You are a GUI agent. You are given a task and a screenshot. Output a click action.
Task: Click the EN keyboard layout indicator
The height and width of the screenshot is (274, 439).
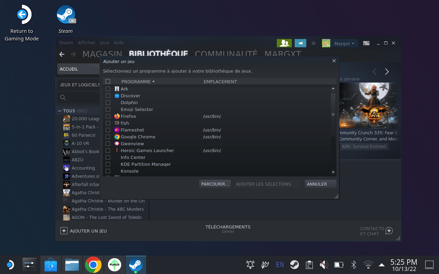coord(280,265)
